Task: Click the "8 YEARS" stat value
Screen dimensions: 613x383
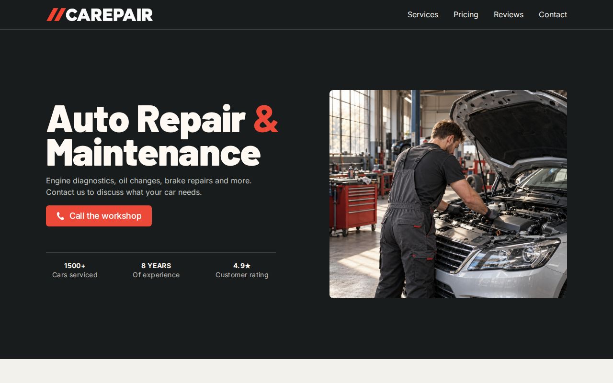Action: click(156, 266)
